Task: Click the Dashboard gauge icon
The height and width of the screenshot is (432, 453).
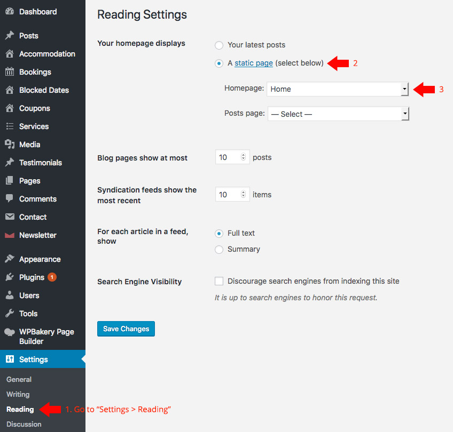Action: 10,12
